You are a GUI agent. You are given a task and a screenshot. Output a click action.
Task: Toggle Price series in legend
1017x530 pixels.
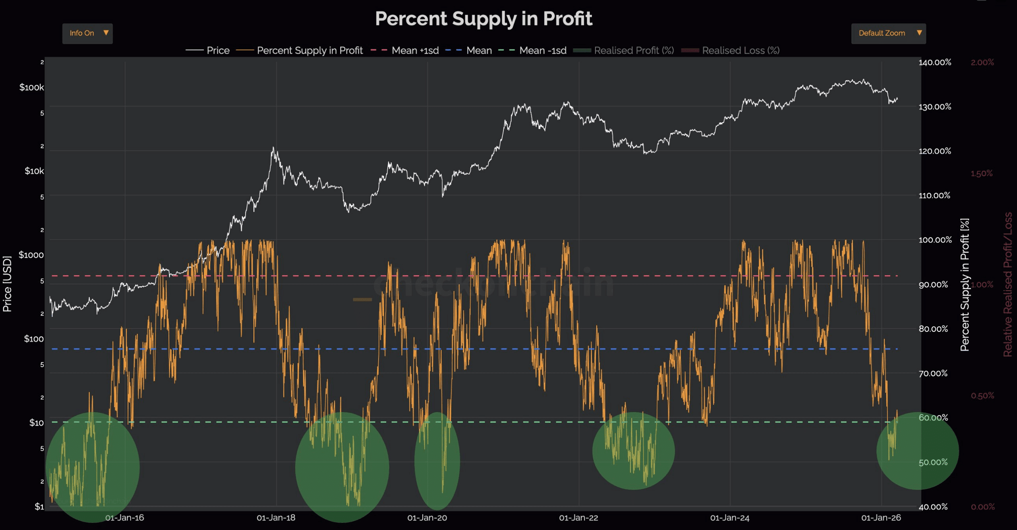click(218, 50)
